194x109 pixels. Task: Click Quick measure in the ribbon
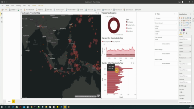point(128,10)
